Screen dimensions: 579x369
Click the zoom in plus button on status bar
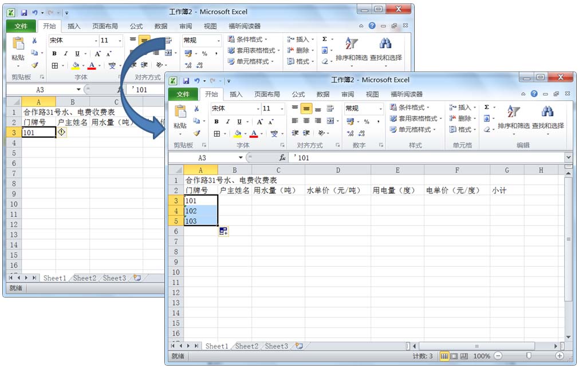click(x=560, y=356)
